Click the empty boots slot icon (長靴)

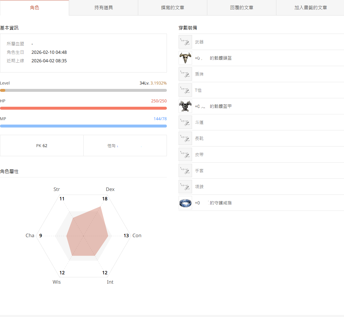point(185,138)
